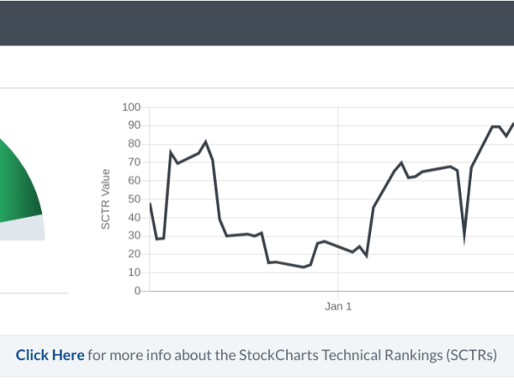This screenshot has height=386, width=514.
Task: Click the 0 label on y-axis
Action: (x=136, y=291)
